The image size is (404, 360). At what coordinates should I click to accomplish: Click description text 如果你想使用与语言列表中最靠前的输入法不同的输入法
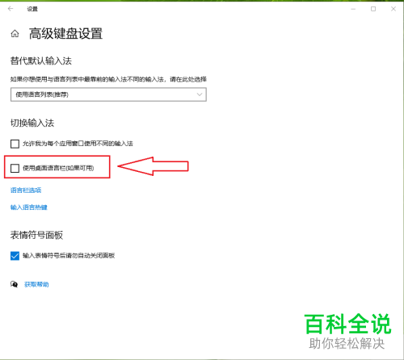87,79
